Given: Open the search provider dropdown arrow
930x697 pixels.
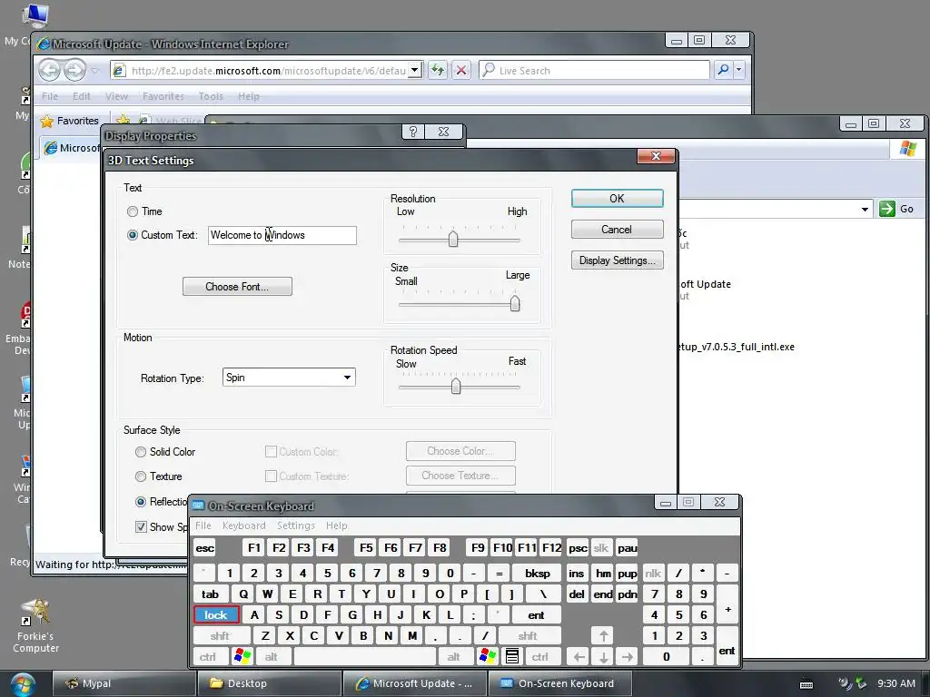Looking at the screenshot, I should [x=739, y=70].
